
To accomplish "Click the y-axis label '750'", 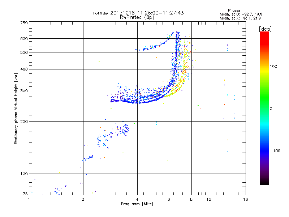I will 24,23.
